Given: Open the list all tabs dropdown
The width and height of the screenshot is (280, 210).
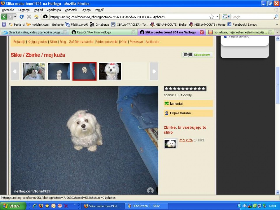Looking at the screenshot, I should tap(277, 32).
